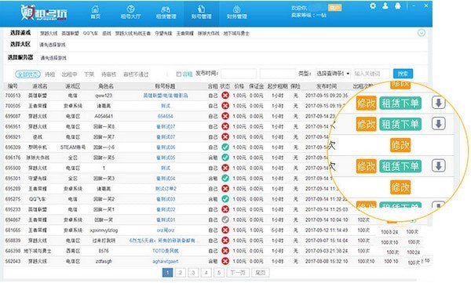Screen dimensions: 471x283
Task: Select the 全部状态 status filter
Action: point(27,74)
